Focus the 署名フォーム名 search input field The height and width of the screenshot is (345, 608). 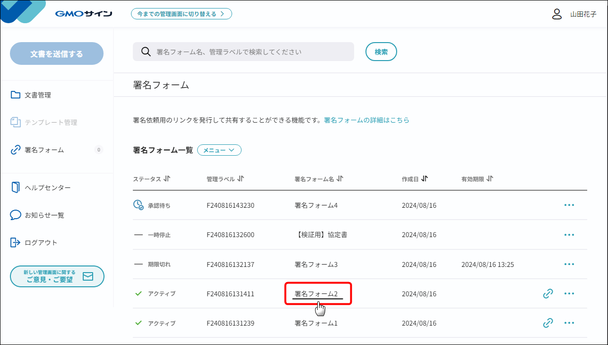click(251, 52)
